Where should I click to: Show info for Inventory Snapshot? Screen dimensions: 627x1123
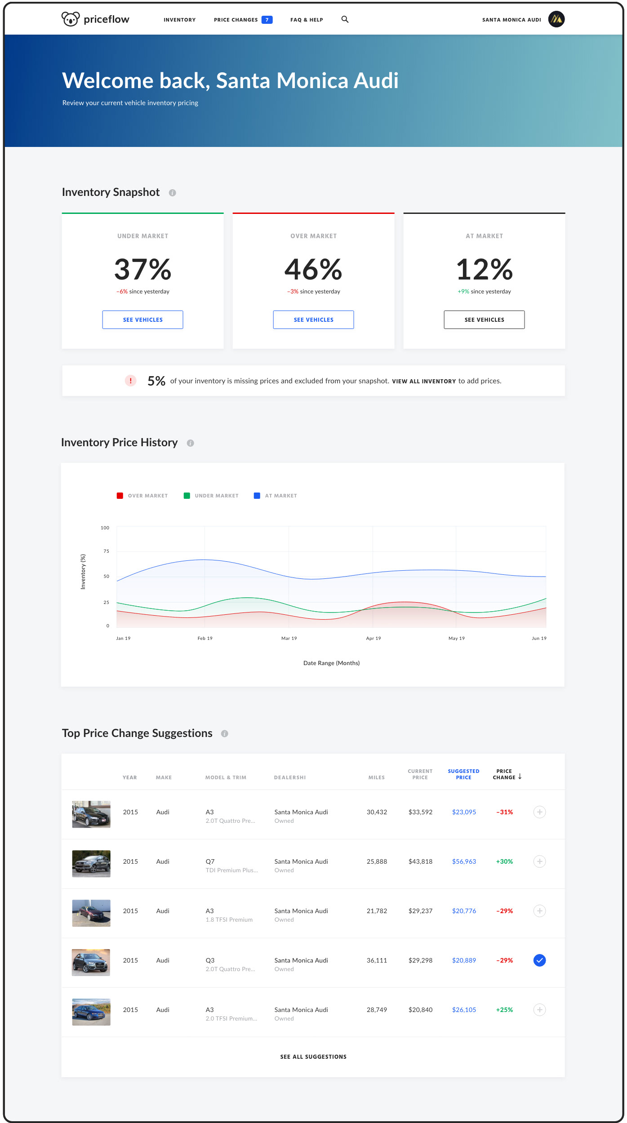pos(172,193)
